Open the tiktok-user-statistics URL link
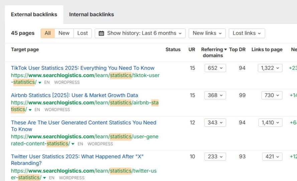 [85, 79]
